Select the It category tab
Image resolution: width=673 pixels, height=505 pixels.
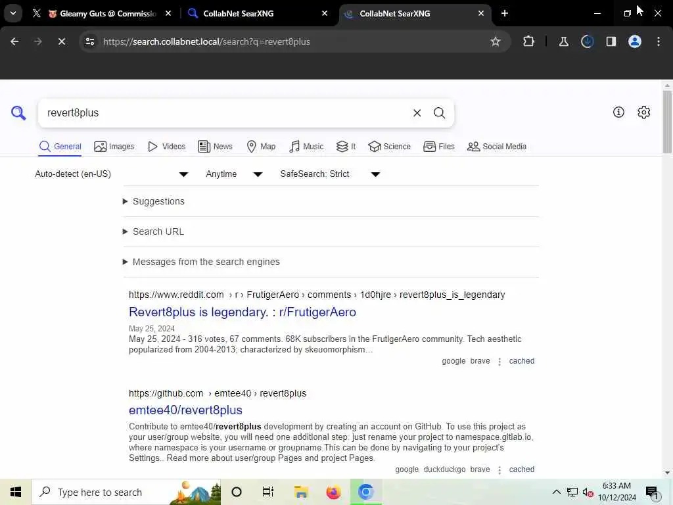(x=346, y=147)
